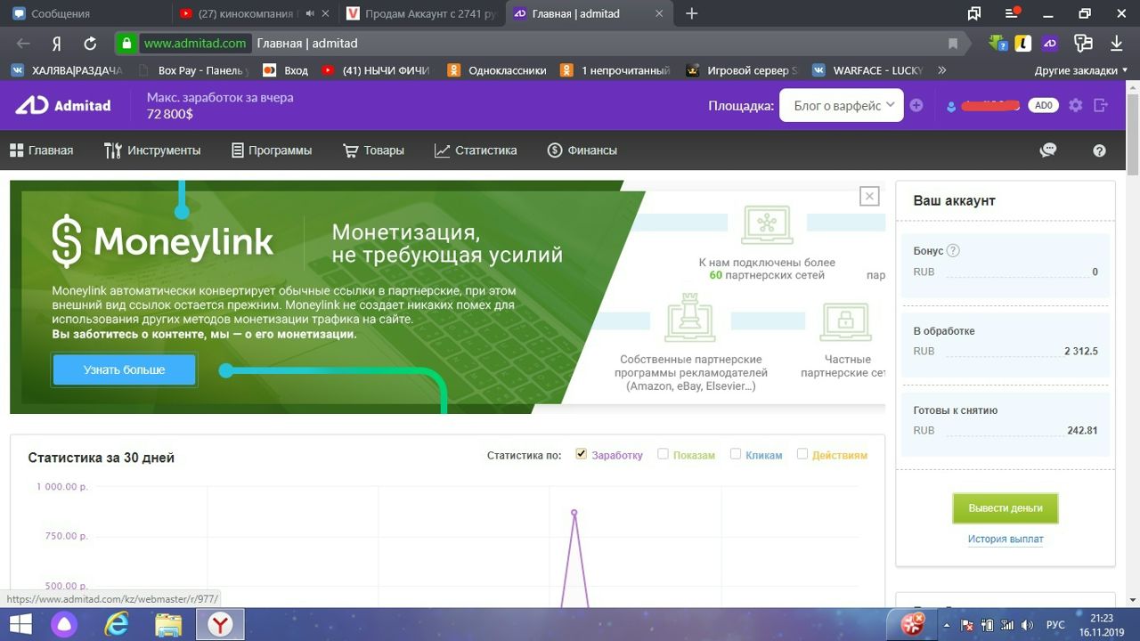This screenshot has height=641, width=1140.
Task: Open the chat support messages icon
Action: 1048,150
